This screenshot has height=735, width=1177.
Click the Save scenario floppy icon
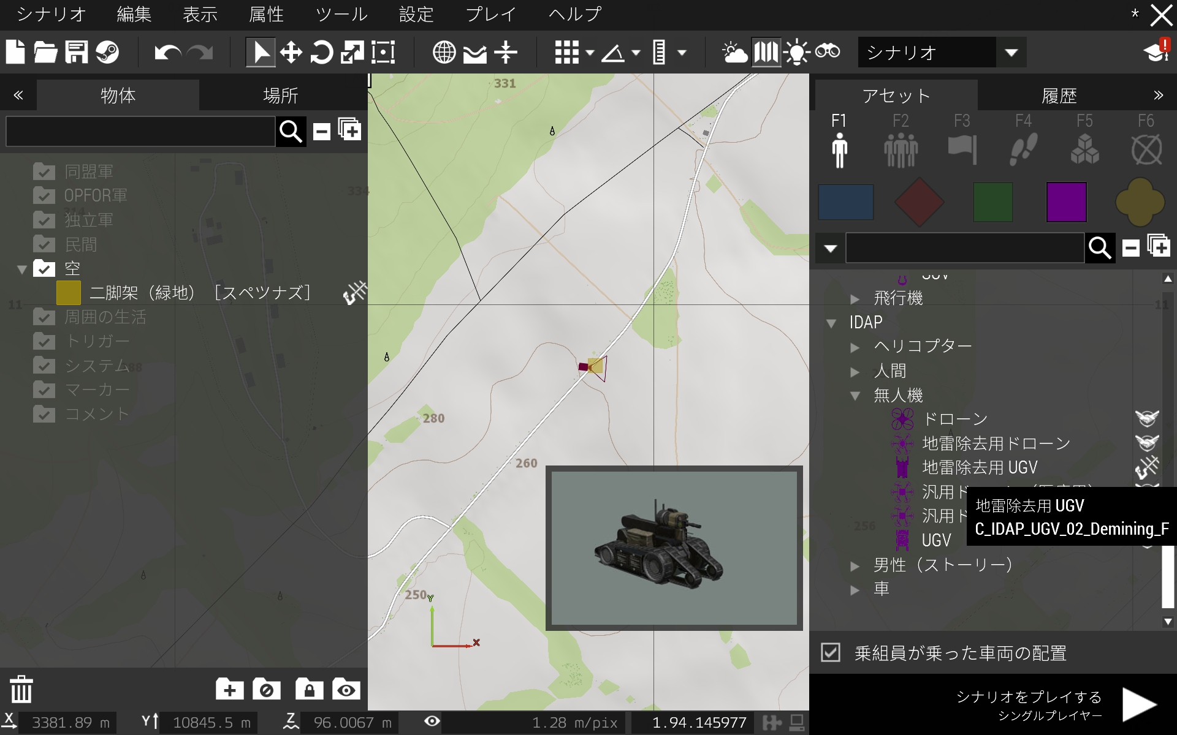(77, 52)
